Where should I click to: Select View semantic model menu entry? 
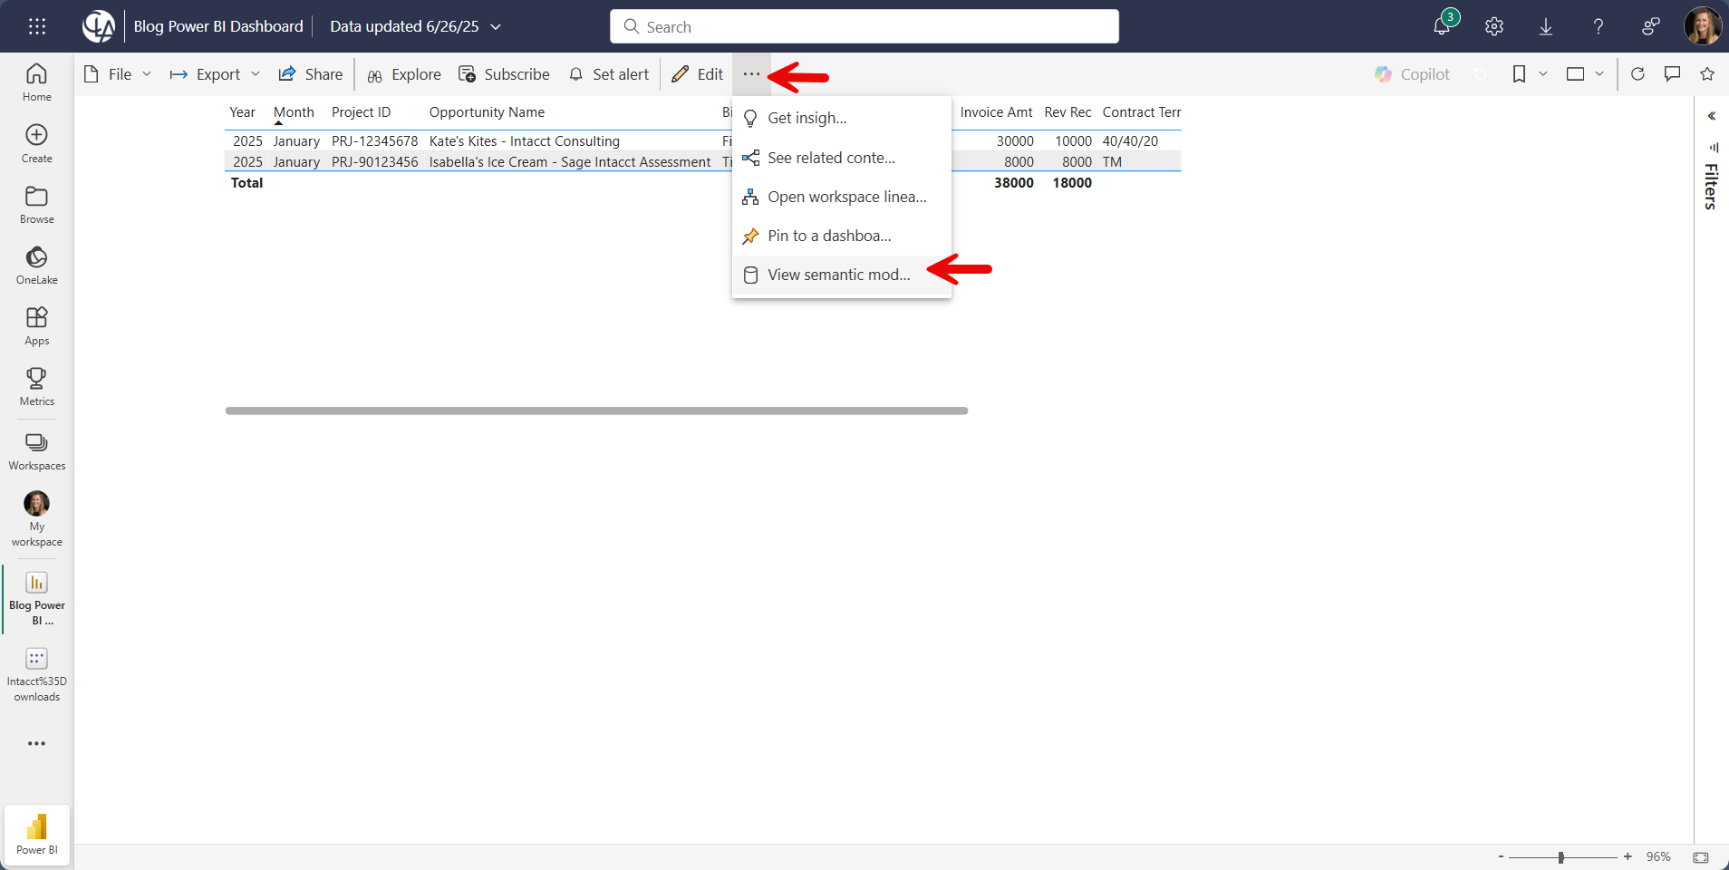(x=838, y=275)
